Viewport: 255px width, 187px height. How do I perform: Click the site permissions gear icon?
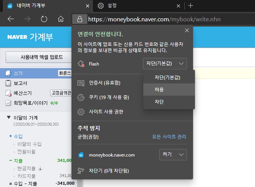(81, 112)
